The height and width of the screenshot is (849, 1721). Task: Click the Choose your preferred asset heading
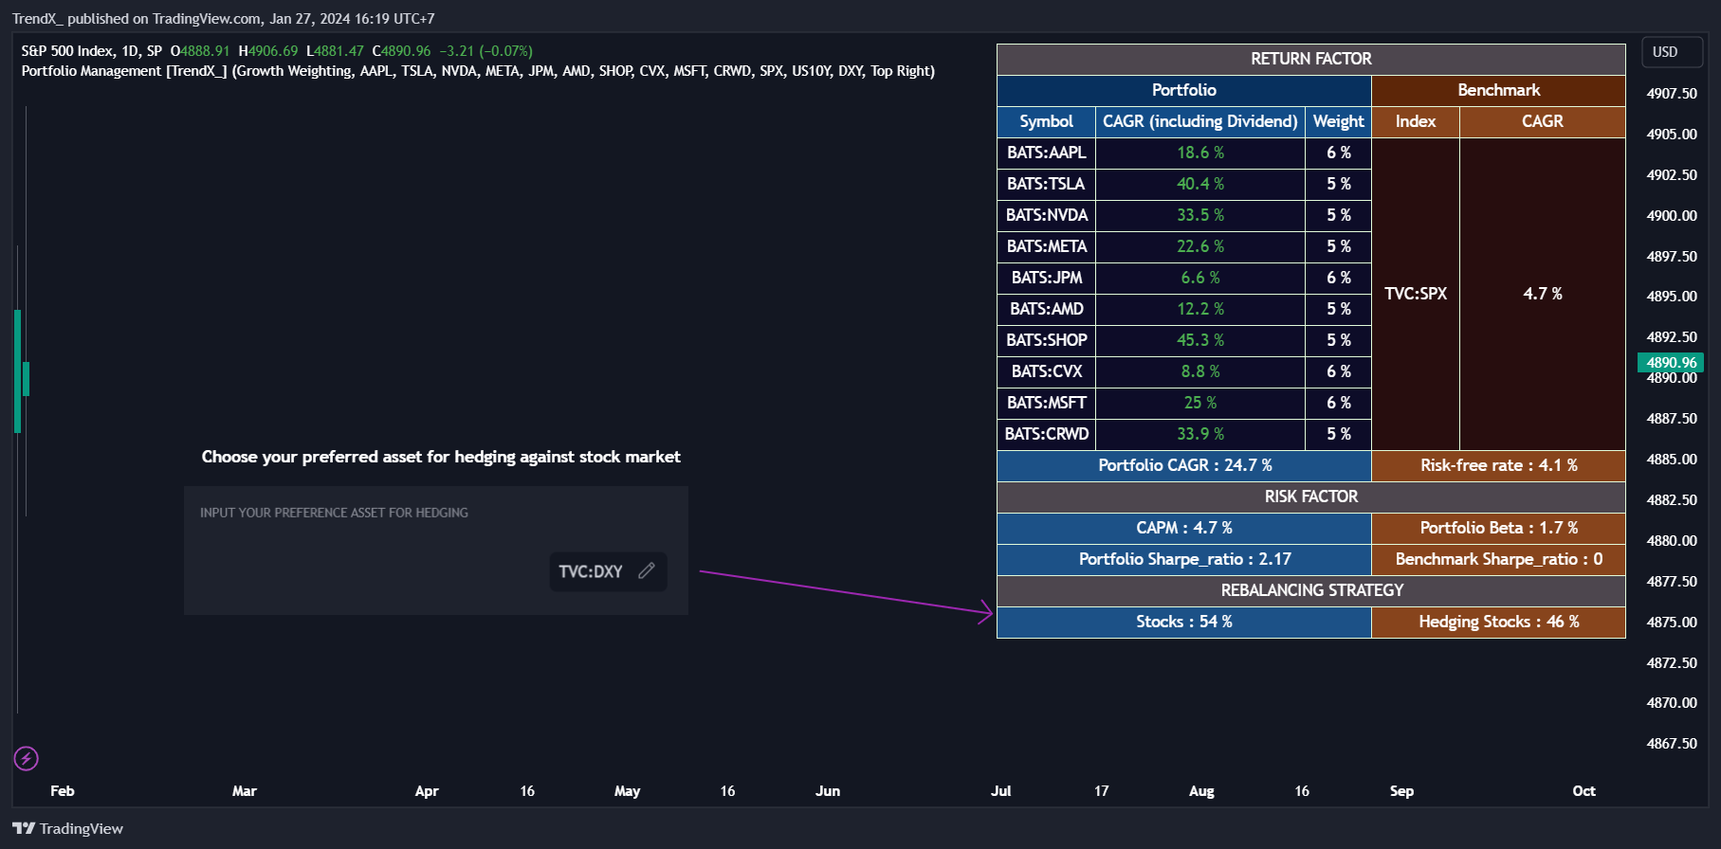(x=441, y=457)
